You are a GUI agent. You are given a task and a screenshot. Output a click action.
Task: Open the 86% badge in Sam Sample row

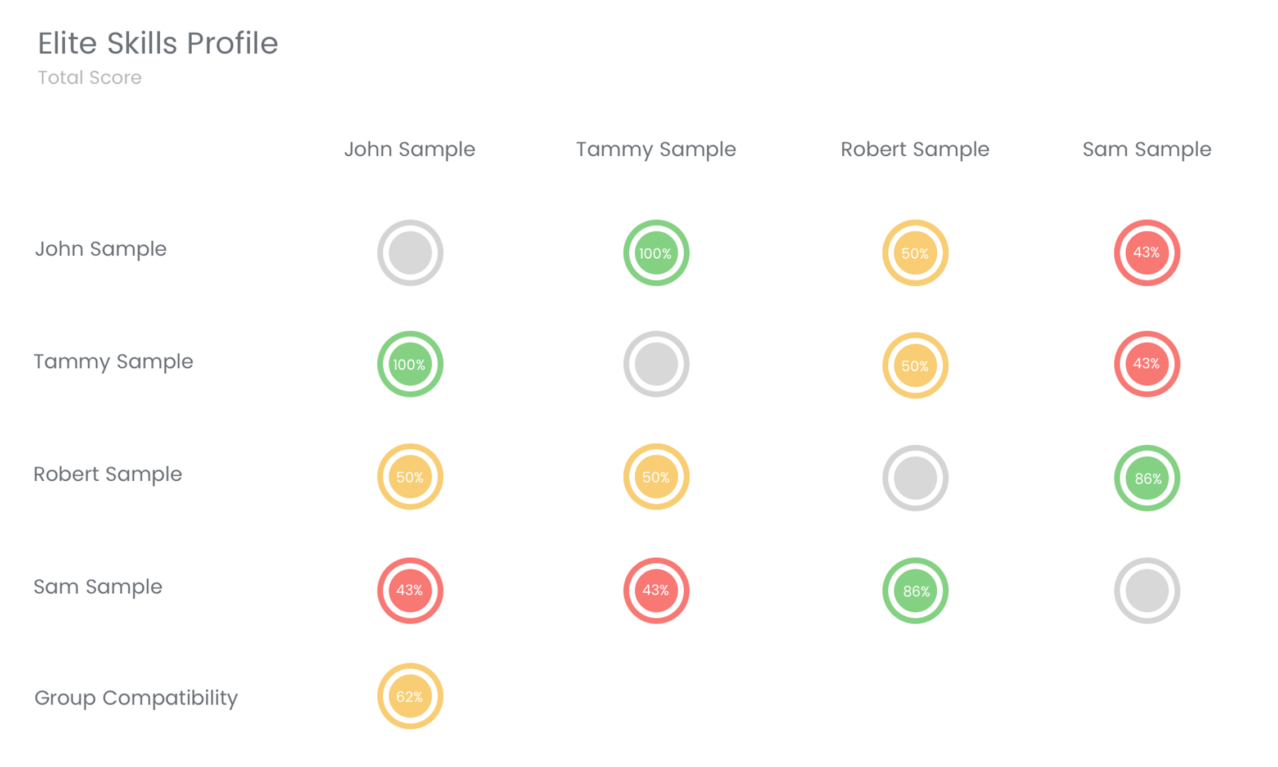[x=915, y=590]
